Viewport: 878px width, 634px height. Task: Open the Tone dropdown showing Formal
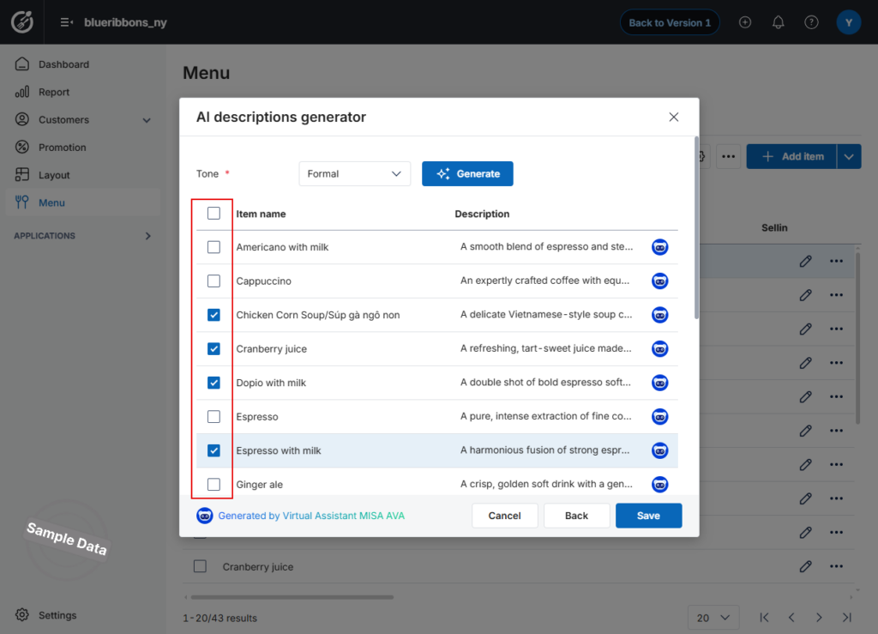click(354, 173)
